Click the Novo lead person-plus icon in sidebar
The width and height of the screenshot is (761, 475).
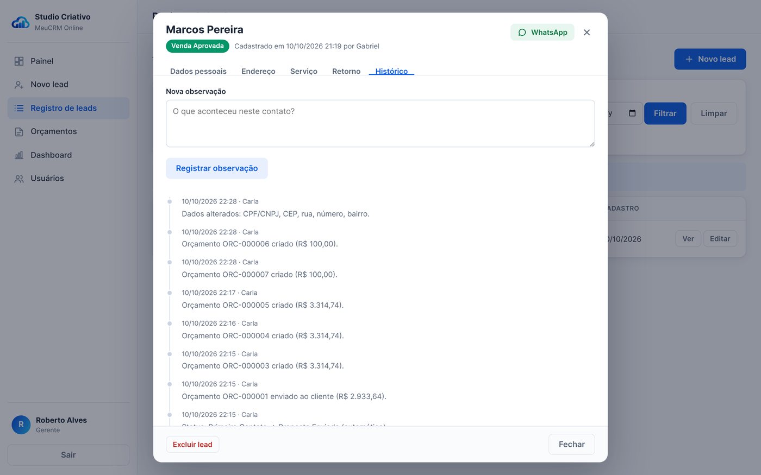[x=19, y=85]
